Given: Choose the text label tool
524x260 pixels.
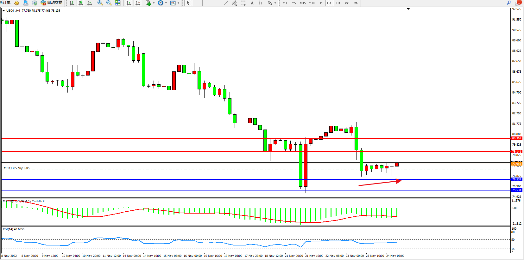Looking at the screenshot, I should (x=261, y=3).
